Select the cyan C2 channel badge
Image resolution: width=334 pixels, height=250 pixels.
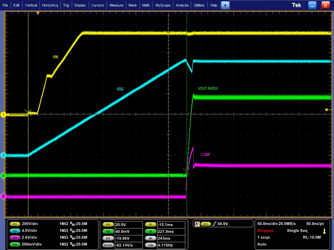pos(14,231)
